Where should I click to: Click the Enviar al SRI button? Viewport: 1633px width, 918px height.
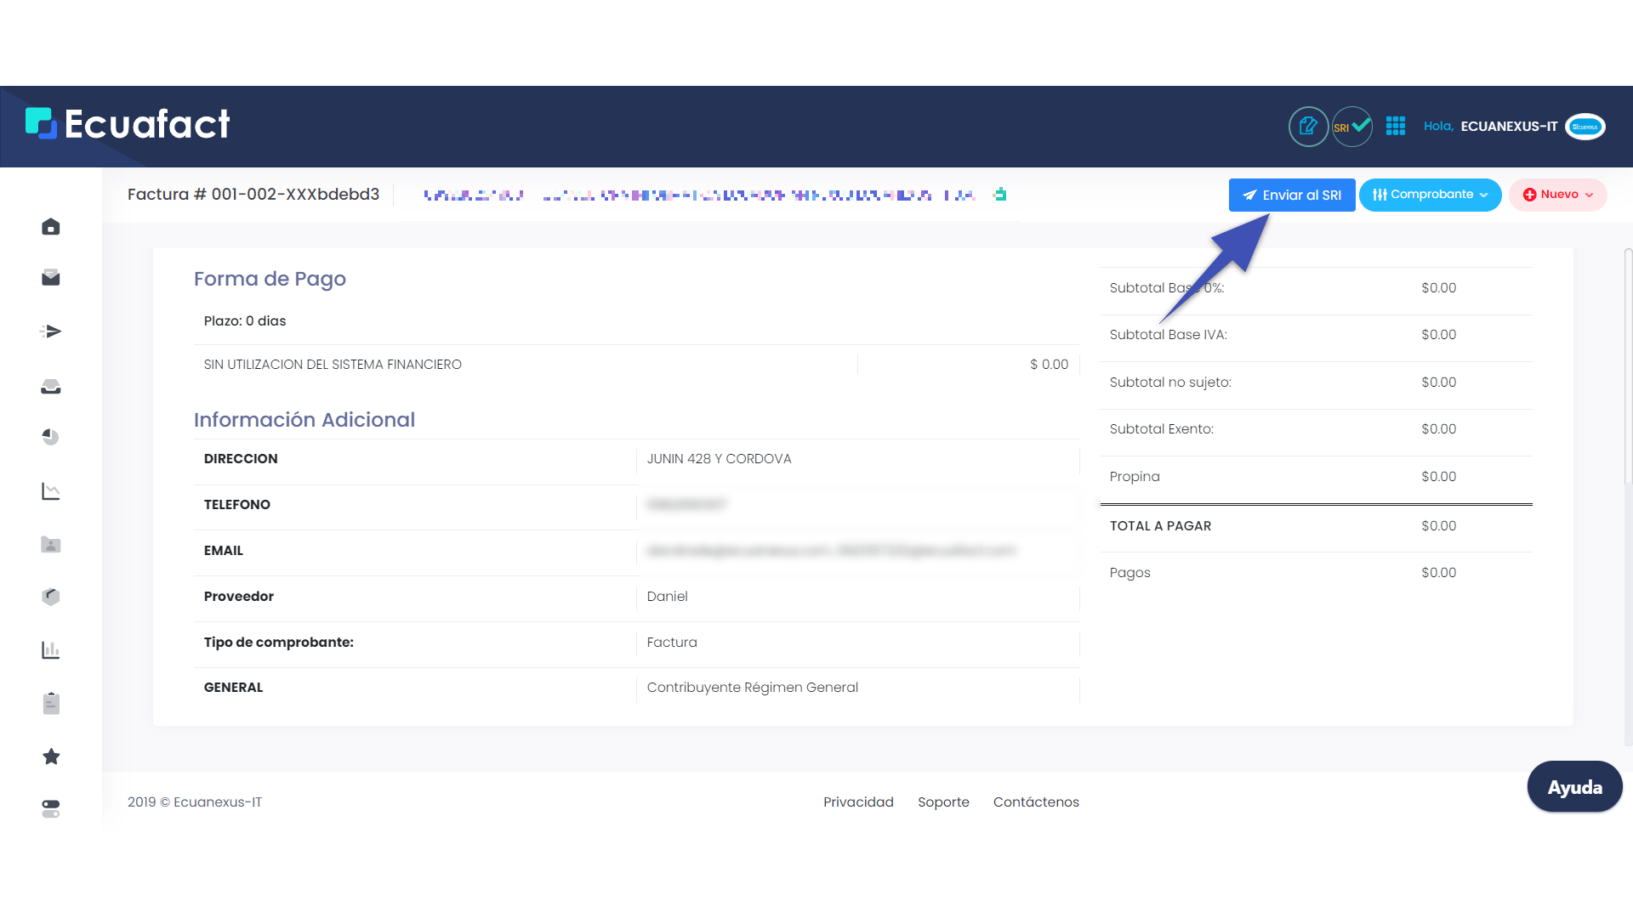coord(1291,195)
